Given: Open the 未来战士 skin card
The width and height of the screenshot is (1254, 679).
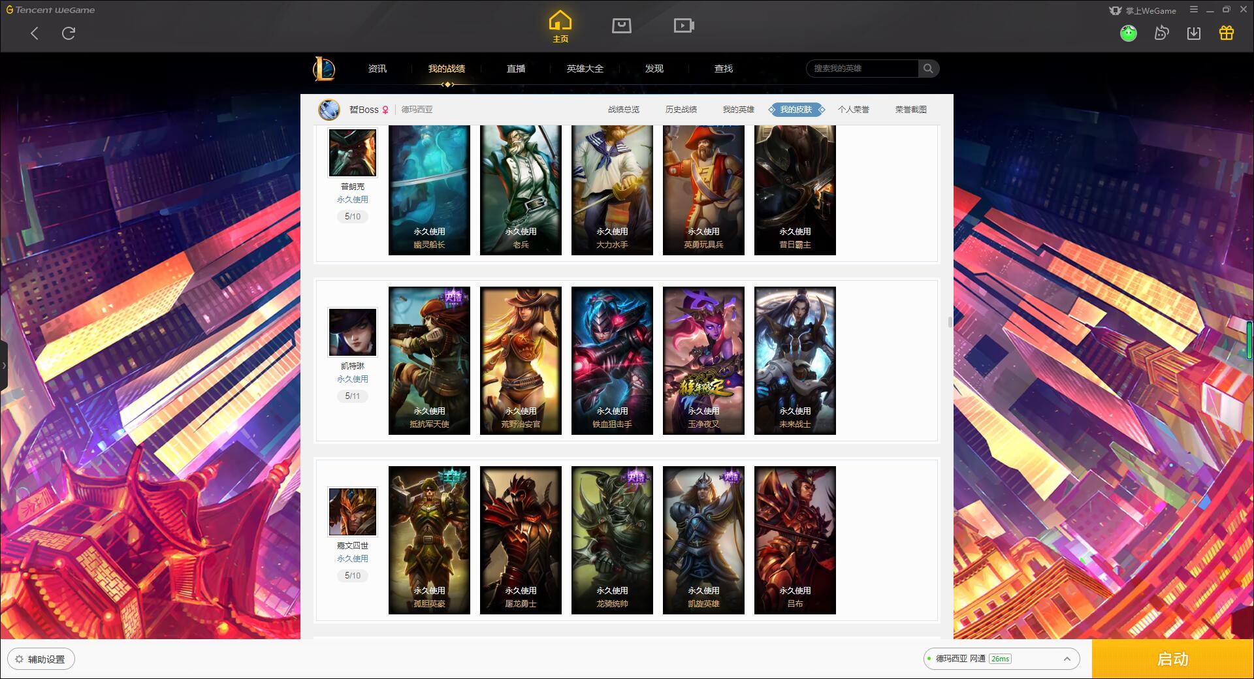Looking at the screenshot, I should [795, 361].
